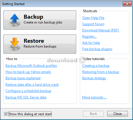Screen dimensions: 133x120
Task: Click the orange downward arrow Restore icon
Action: (14, 44)
